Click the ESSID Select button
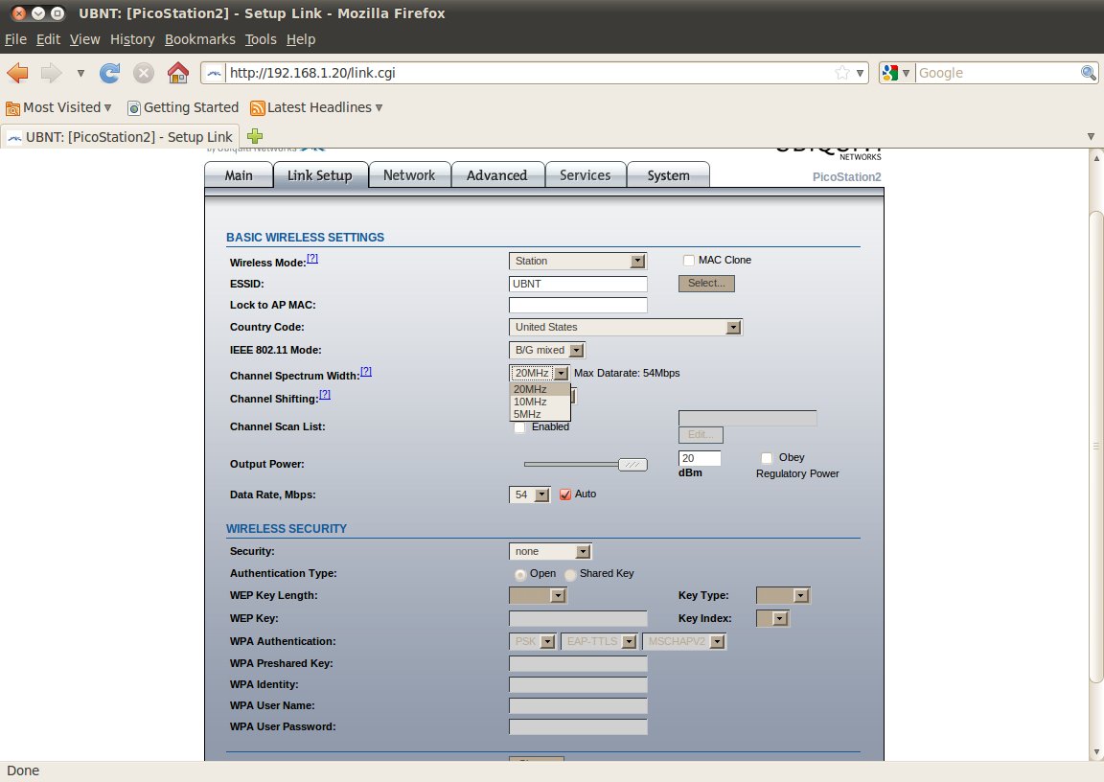 pos(706,284)
